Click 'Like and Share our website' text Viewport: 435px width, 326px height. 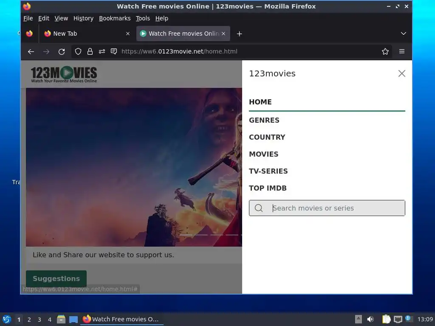pyautogui.click(x=103, y=255)
